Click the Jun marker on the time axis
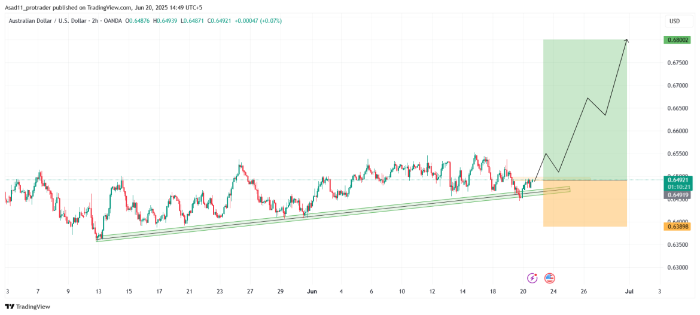Viewport: 700px width, 315px height. [x=311, y=292]
